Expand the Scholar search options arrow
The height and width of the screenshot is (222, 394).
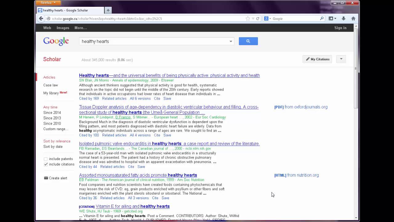231,41
